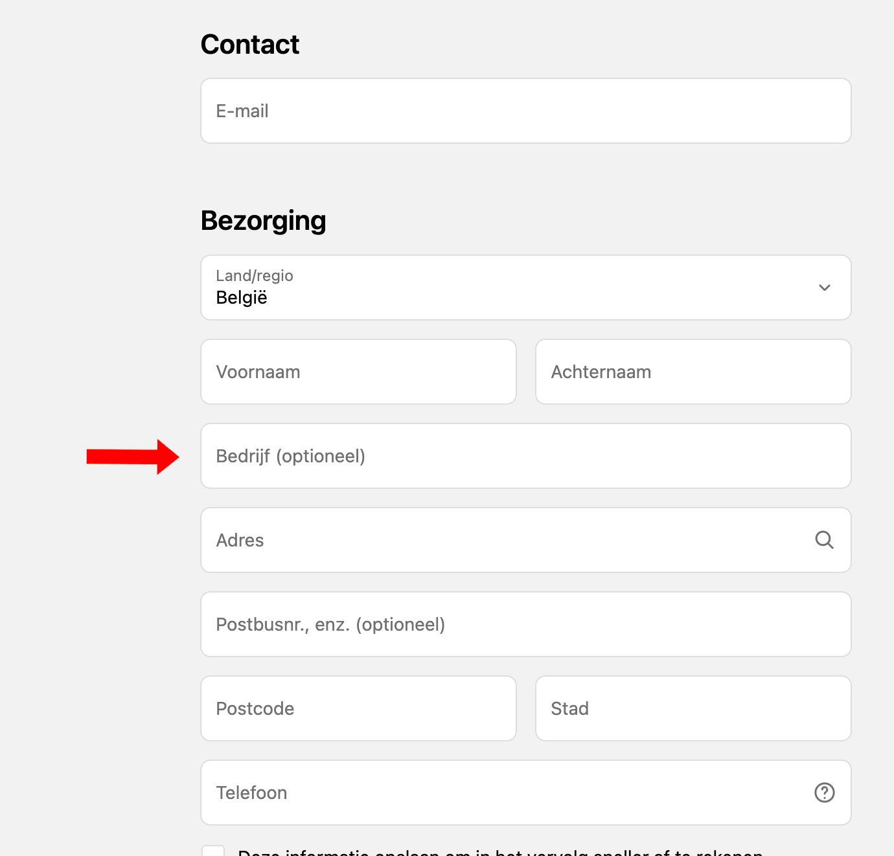The image size is (894, 856).
Task: Click the 'Deze informatie opslaan' label text
Action: pyautogui.click(x=499, y=852)
